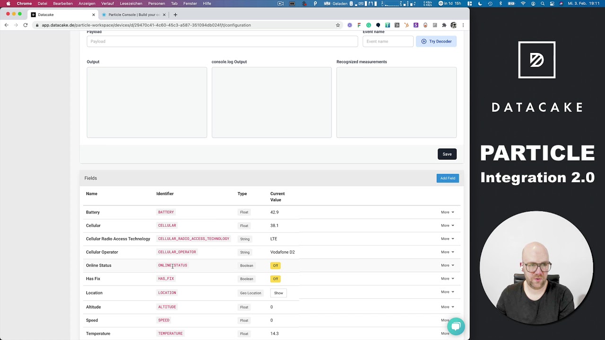Viewport: 605px width, 340px height.
Task: Click the HubSpot extension icon
Action: [x=406, y=25]
